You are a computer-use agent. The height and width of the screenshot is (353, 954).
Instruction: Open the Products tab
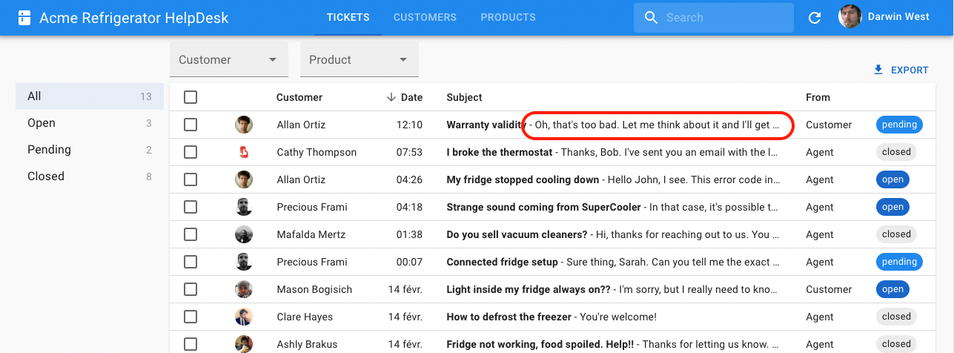click(508, 17)
